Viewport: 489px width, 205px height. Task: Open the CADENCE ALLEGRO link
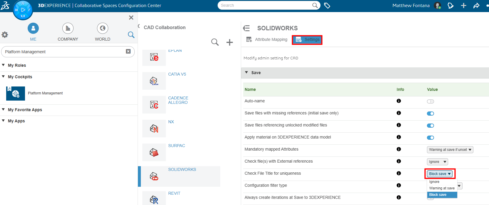[178, 100]
